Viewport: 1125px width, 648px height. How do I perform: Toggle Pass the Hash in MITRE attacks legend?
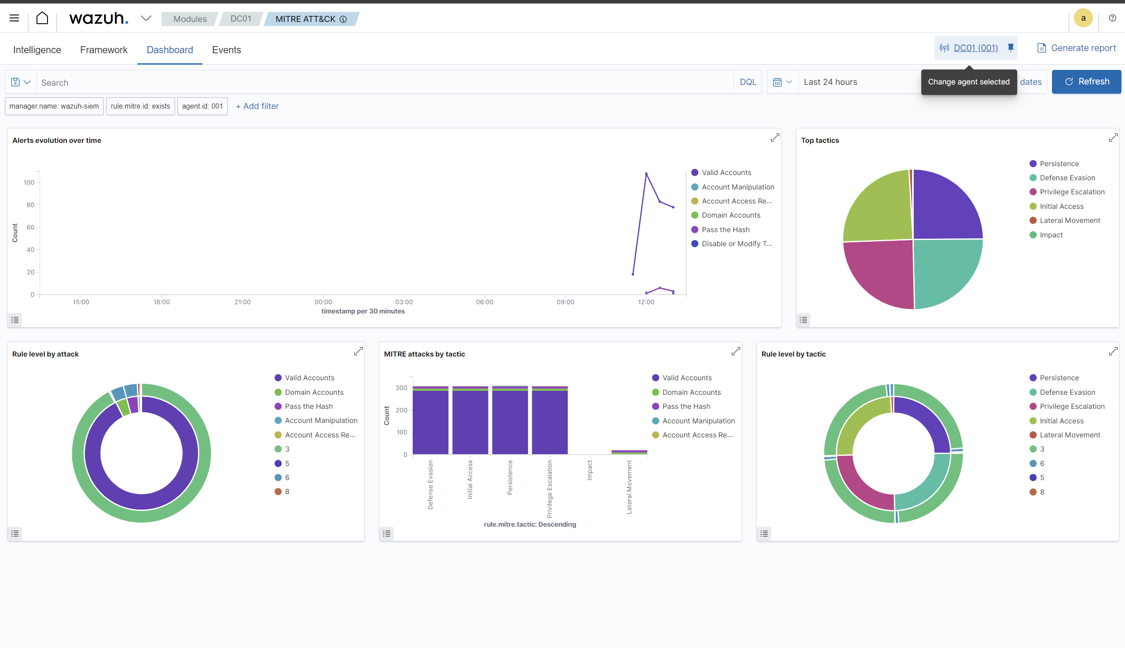pyautogui.click(x=686, y=406)
